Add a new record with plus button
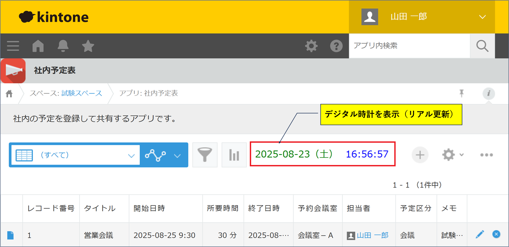509x247 pixels. coord(420,155)
